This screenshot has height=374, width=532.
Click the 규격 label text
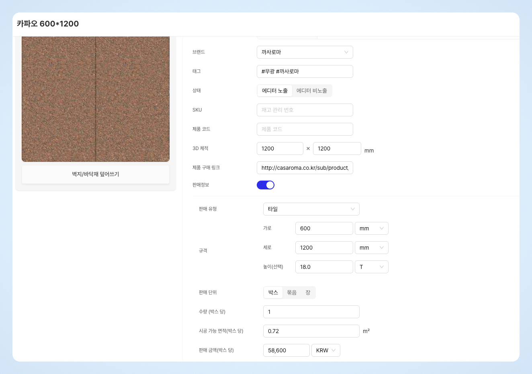click(203, 251)
